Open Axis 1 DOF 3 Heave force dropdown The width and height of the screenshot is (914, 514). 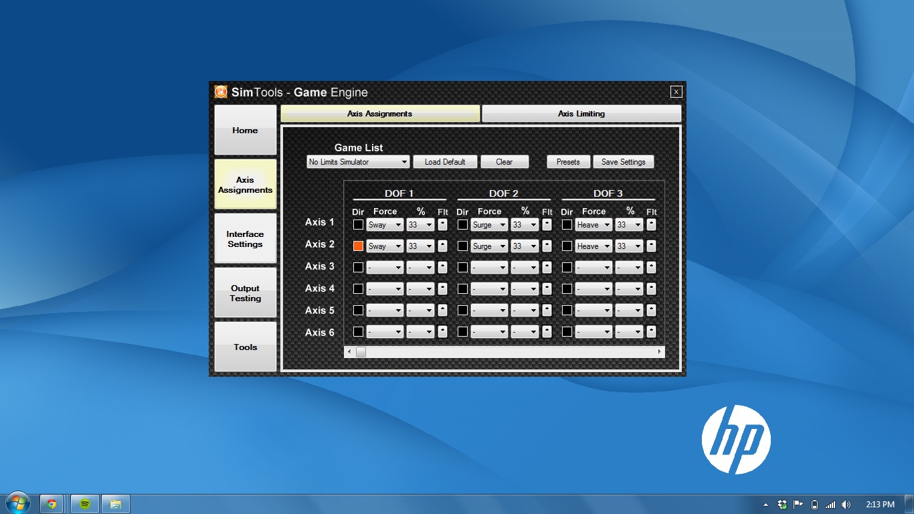(593, 225)
